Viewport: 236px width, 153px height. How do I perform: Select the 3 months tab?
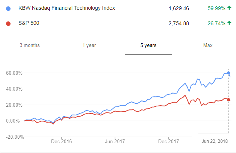30,45
